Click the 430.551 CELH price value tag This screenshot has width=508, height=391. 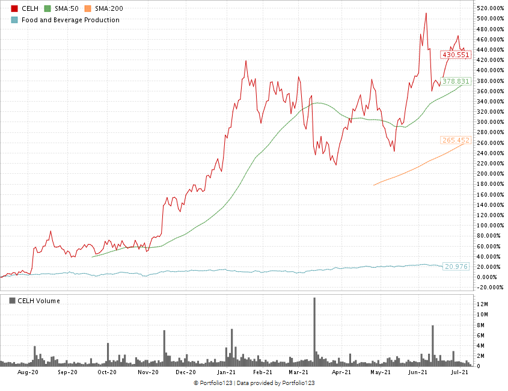click(x=456, y=55)
